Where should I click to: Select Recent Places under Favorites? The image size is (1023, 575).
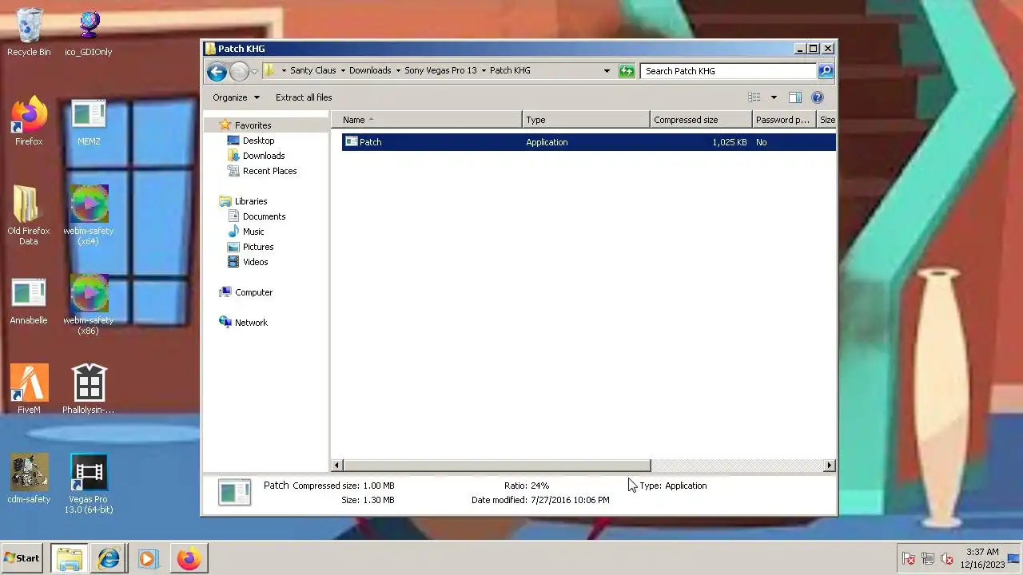pos(269,171)
